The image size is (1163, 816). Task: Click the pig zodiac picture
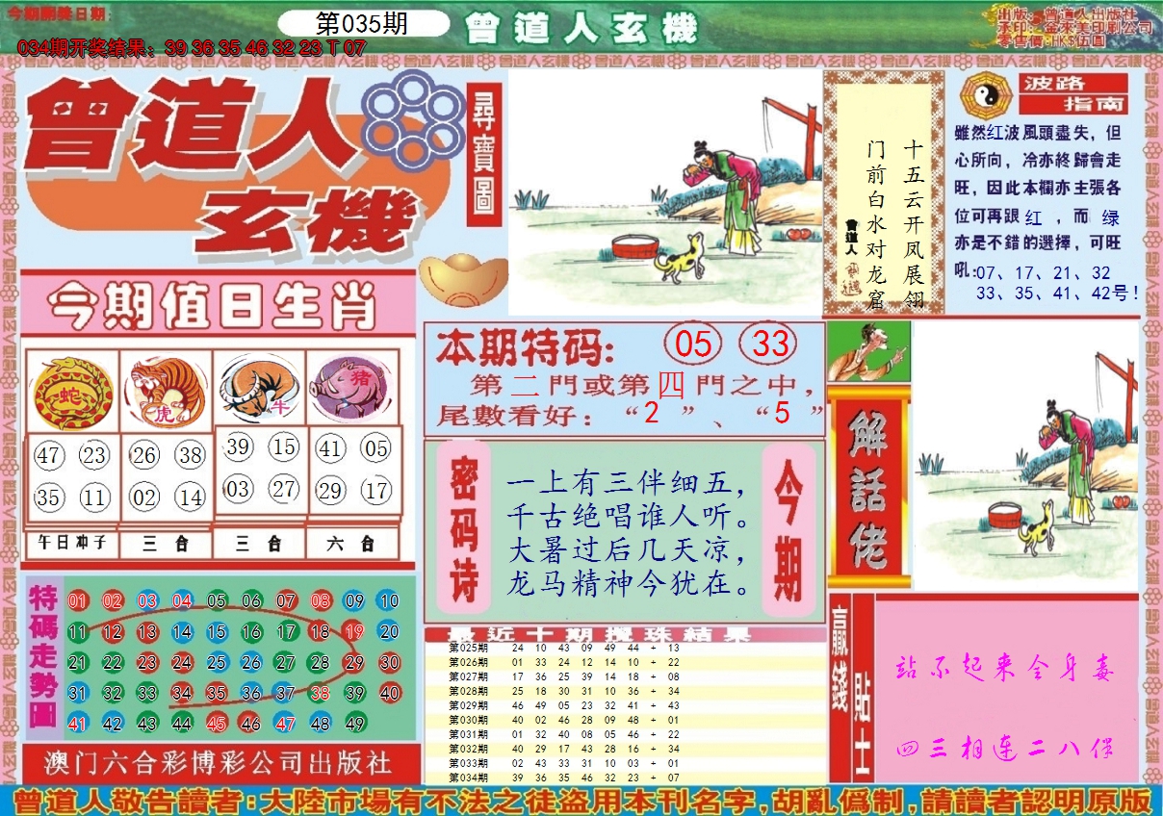point(352,387)
